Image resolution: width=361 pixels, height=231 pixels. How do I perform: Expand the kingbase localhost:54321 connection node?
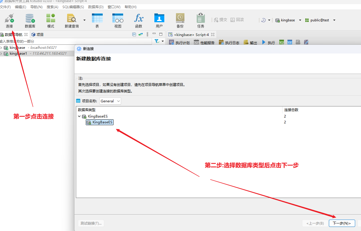point(1,48)
